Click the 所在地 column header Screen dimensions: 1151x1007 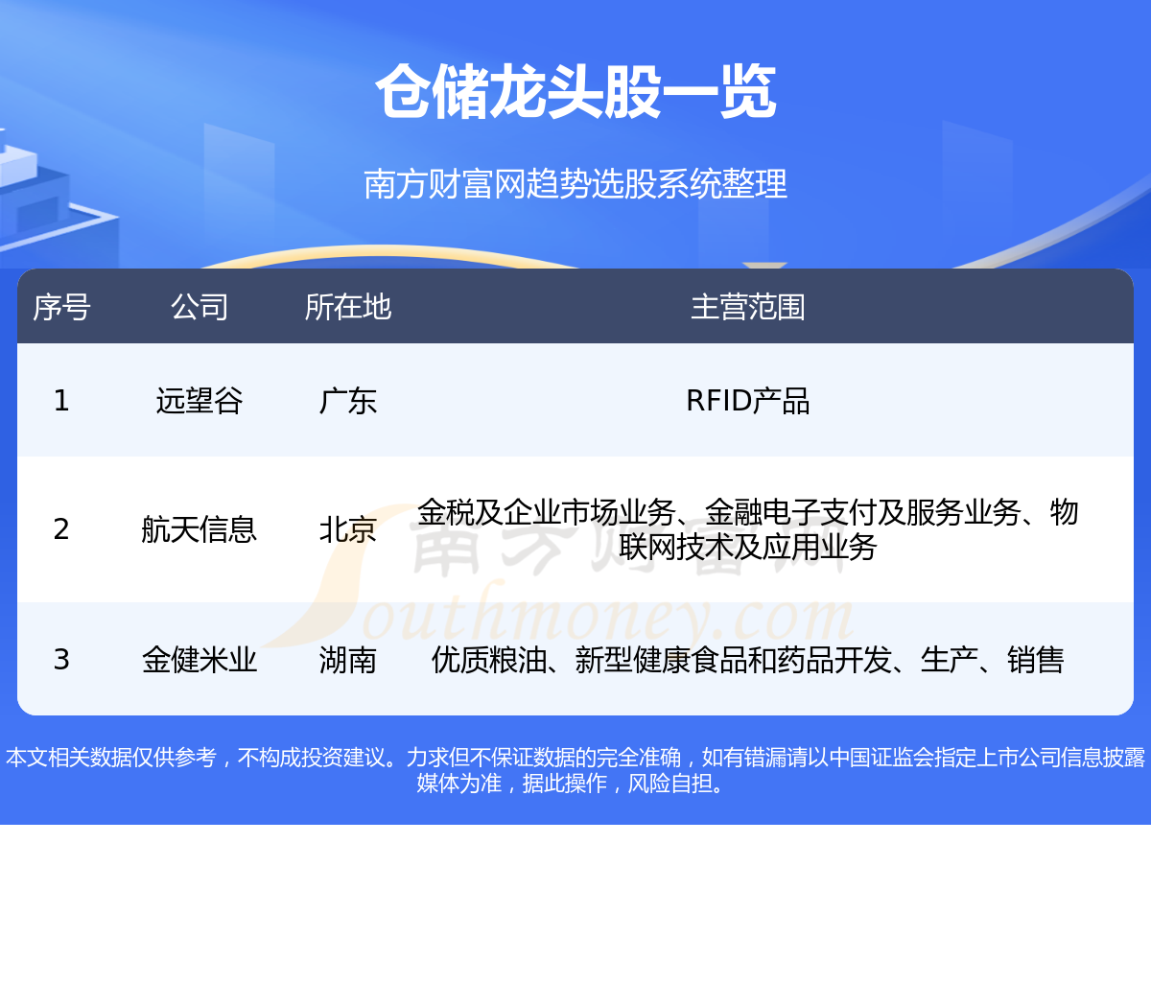click(x=348, y=307)
